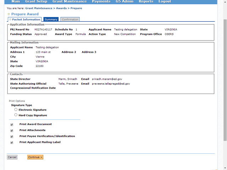
Task: Switch to the Summary tab
Action: click(51, 19)
